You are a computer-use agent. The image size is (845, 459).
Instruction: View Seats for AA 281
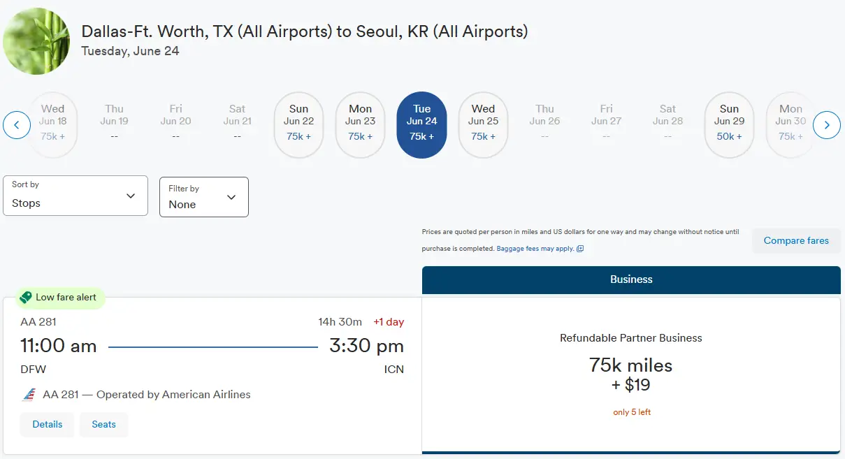(x=103, y=424)
